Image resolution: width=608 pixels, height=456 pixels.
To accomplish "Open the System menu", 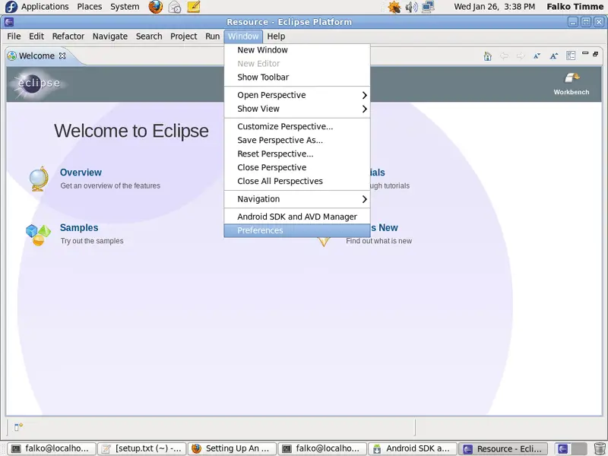I will [x=125, y=7].
